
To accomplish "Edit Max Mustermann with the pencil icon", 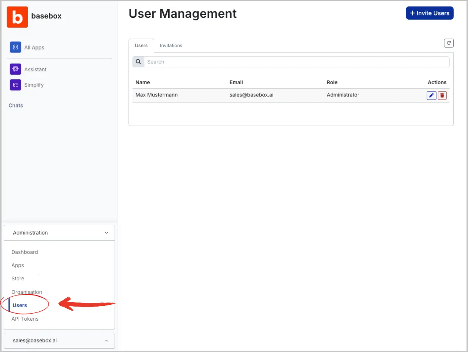I will [x=431, y=95].
